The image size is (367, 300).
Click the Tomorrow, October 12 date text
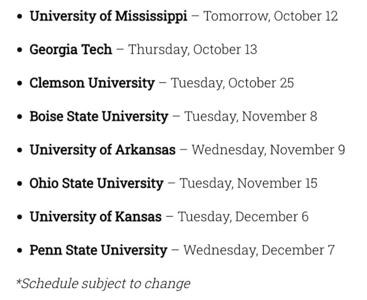coord(271,16)
